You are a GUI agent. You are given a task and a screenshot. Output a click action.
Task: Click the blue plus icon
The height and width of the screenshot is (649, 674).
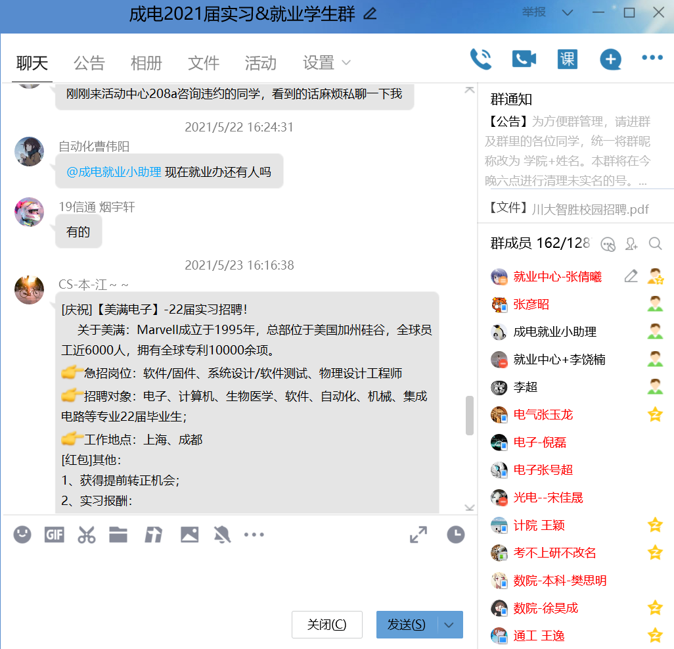(x=610, y=59)
